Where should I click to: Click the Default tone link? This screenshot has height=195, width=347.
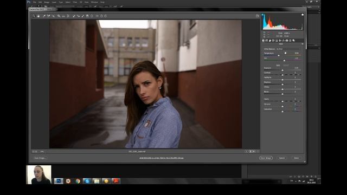point(286,66)
